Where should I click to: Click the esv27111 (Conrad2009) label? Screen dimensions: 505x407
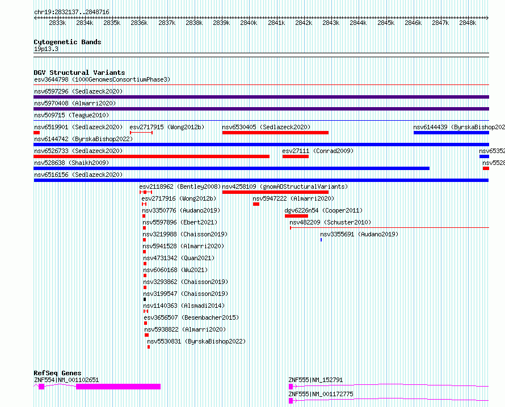click(x=318, y=151)
